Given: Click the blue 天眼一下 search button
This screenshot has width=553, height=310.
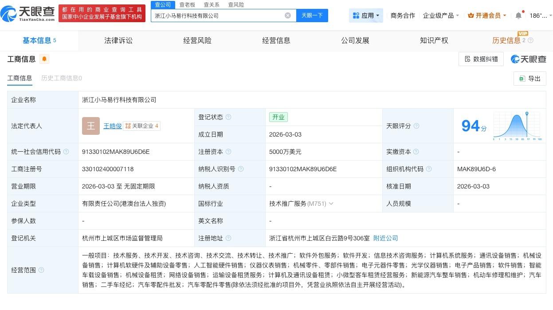Looking at the screenshot, I should [312, 15].
